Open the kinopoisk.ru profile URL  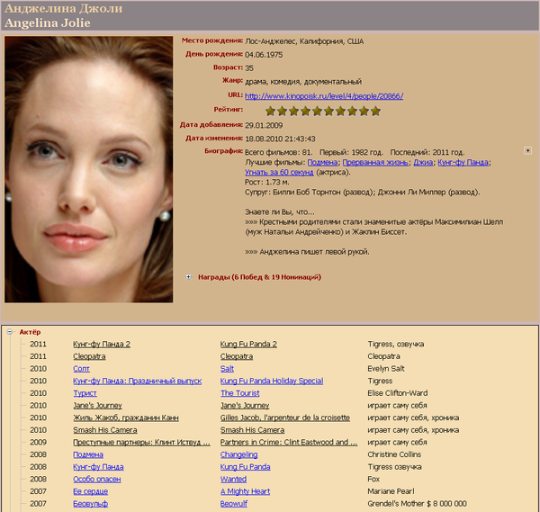[324, 96]
